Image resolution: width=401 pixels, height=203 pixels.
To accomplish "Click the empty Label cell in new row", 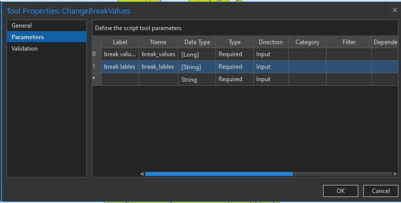I will [x=120, y=79].
